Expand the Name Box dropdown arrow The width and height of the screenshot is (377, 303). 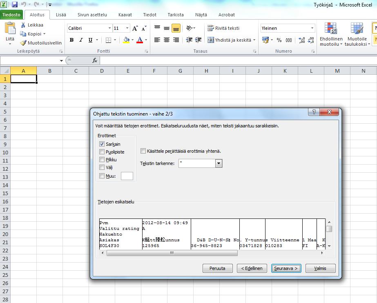(61, 60)
